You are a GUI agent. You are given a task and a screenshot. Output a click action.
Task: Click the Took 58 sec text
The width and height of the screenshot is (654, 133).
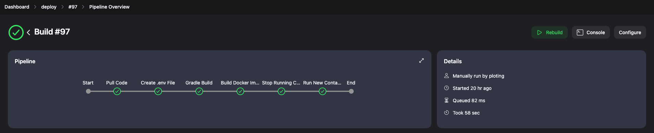pyautogui.click(x=466, y=113)
